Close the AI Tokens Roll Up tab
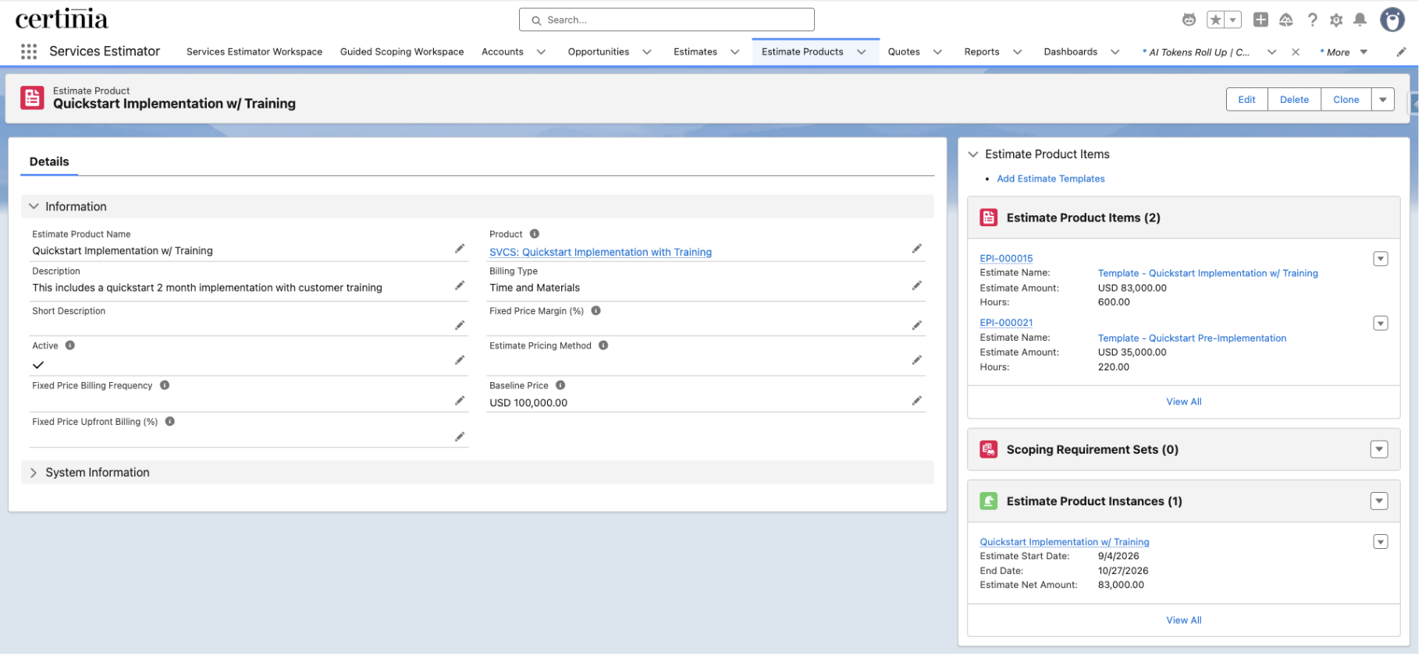Screen dimensions: 1422x655 pos(1296,52)
